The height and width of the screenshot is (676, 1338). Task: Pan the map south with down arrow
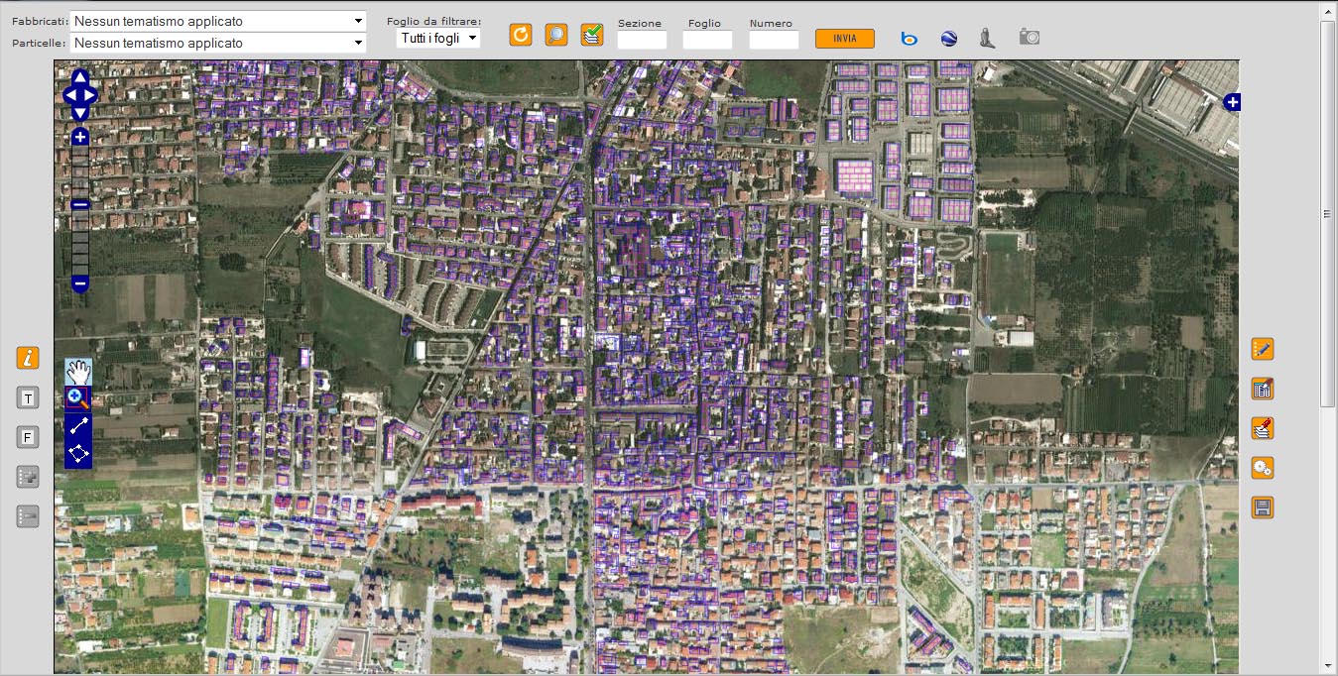(80, 113)
